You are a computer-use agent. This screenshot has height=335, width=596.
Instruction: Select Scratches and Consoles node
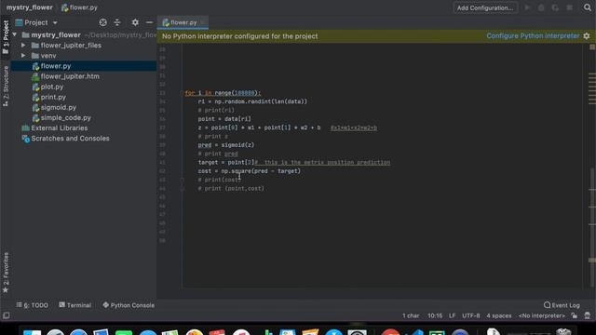tap(70, 139)
